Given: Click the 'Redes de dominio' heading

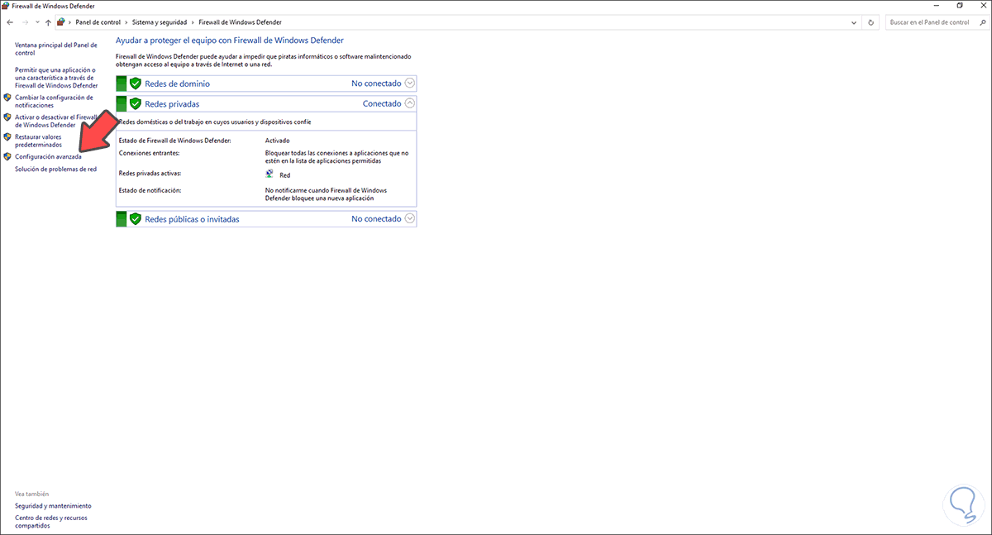Looking at the screenshot, I should point(177,83).
